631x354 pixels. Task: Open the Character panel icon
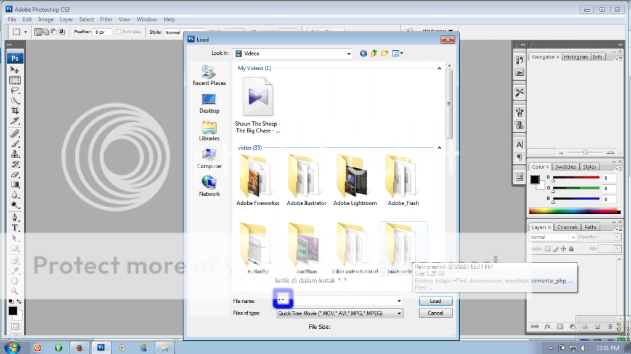point(519,145)
